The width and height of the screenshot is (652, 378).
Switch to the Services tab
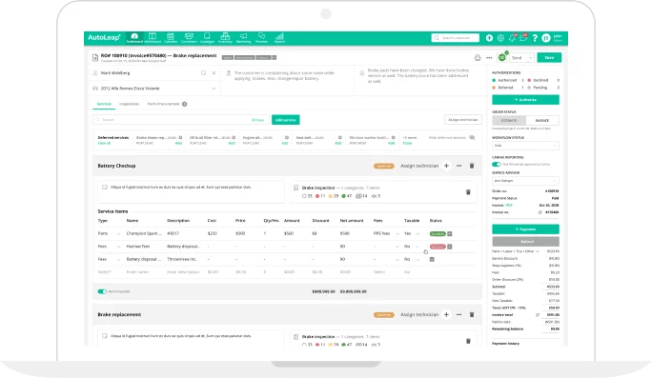click(x=104, y=104)
